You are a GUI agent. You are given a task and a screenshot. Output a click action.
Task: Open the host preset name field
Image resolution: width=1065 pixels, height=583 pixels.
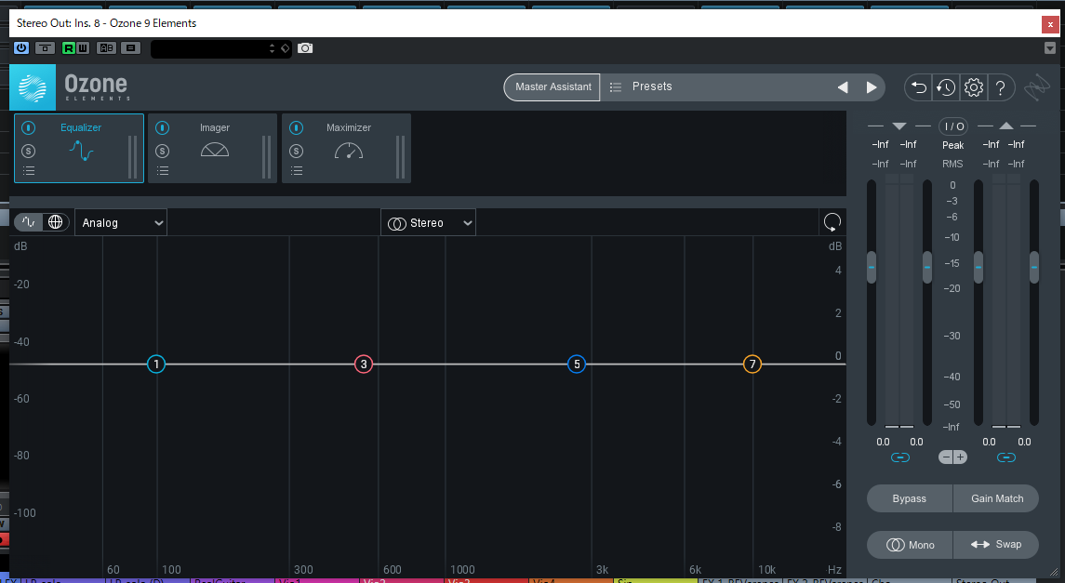tap(220, 48)
